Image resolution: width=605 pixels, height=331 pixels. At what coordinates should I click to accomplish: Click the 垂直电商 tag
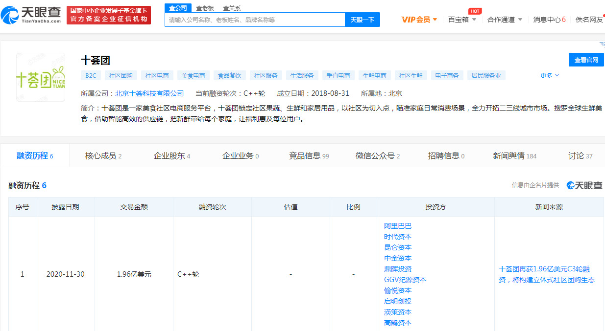[x=338, y=75]
